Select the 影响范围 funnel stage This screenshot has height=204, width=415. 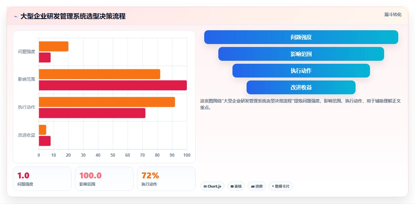(x=301, y=54)
